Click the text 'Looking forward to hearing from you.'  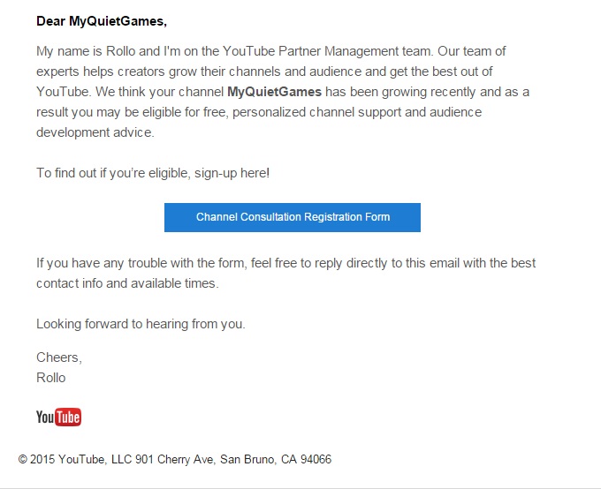point(141,324)
